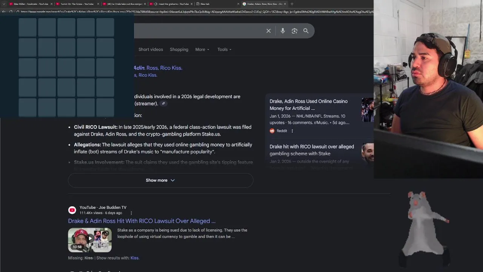
Task: Expand AI overview with 'Show more'
Action: tap(160, 180)
